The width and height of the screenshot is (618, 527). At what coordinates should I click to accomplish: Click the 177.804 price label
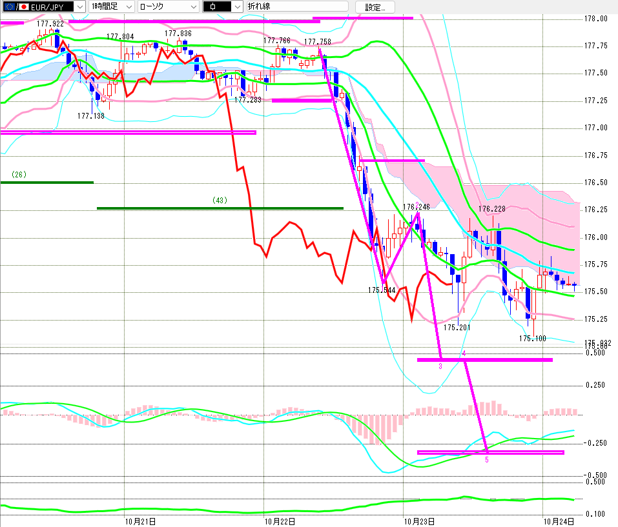coord(120,37)
